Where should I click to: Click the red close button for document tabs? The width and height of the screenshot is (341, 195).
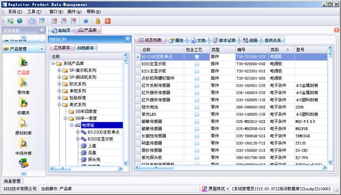(x=336, y=30)
